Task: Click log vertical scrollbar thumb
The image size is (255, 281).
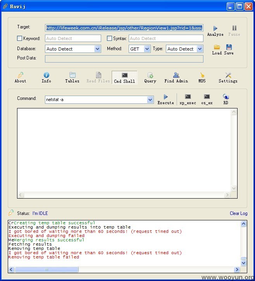Action: 243,258
